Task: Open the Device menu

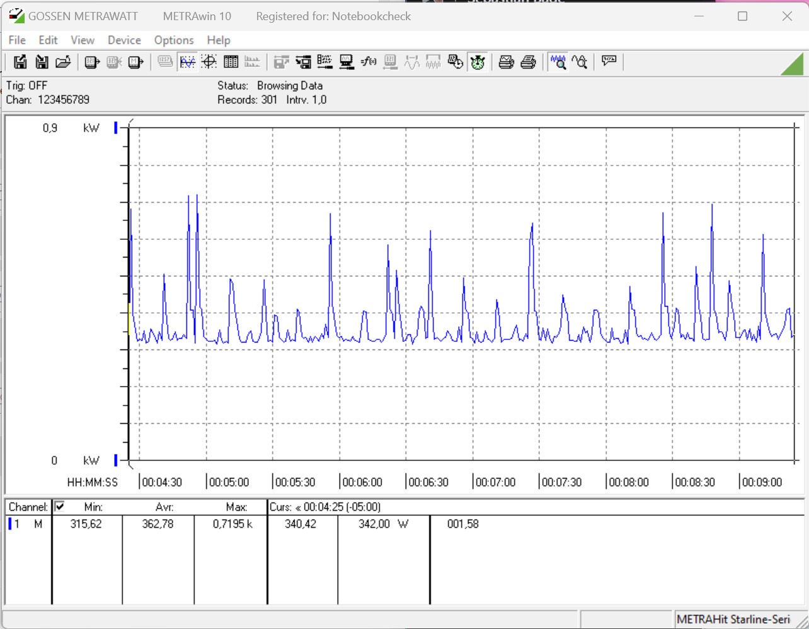Action: coord(124,40)
